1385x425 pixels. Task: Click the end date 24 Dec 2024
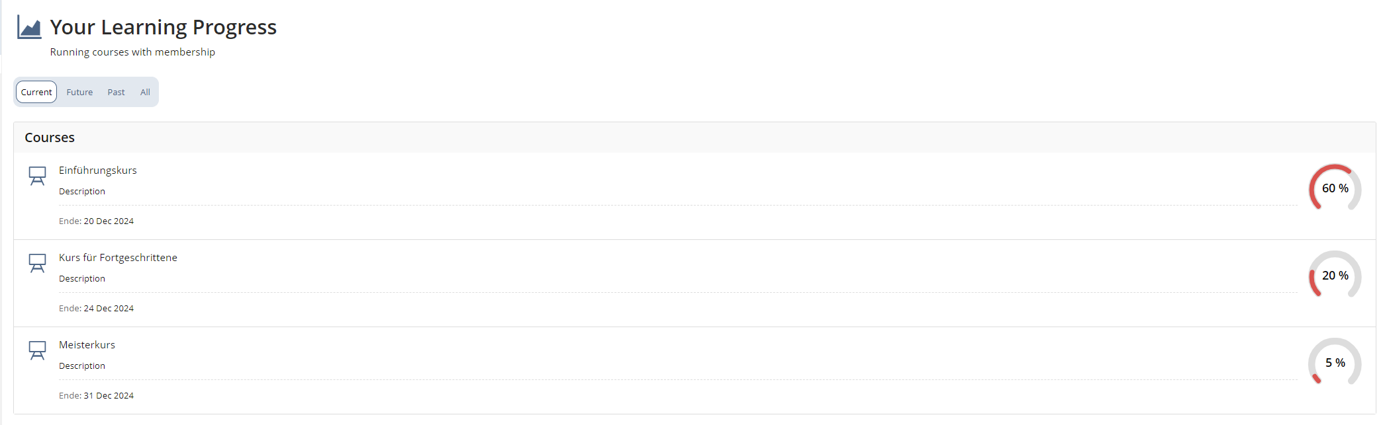pos(109,309)
